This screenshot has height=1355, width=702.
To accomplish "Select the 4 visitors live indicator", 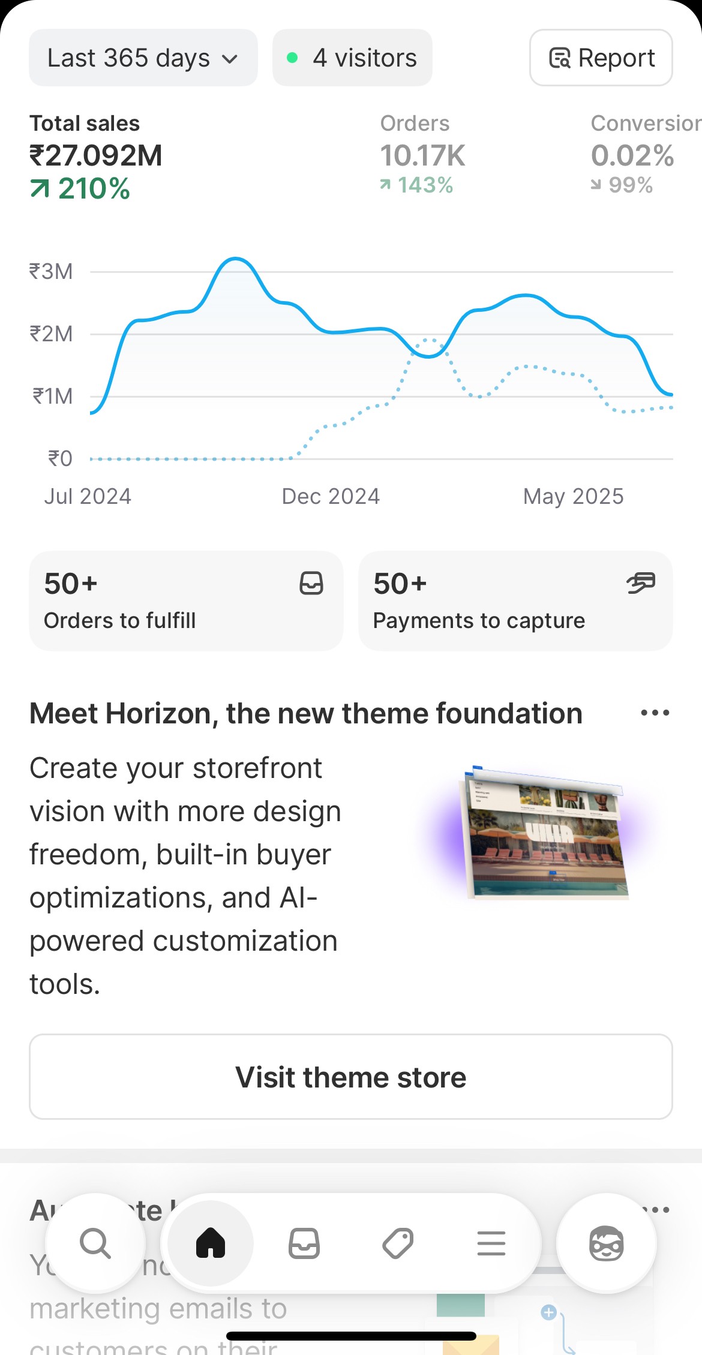I will click(x=352, y=58).
